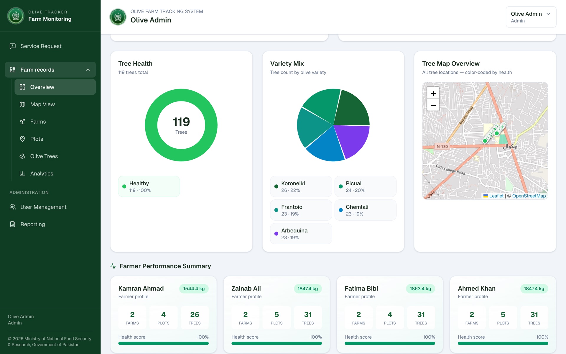Click Kamran Ahmad's health score bar

click(x=163, y=343)
